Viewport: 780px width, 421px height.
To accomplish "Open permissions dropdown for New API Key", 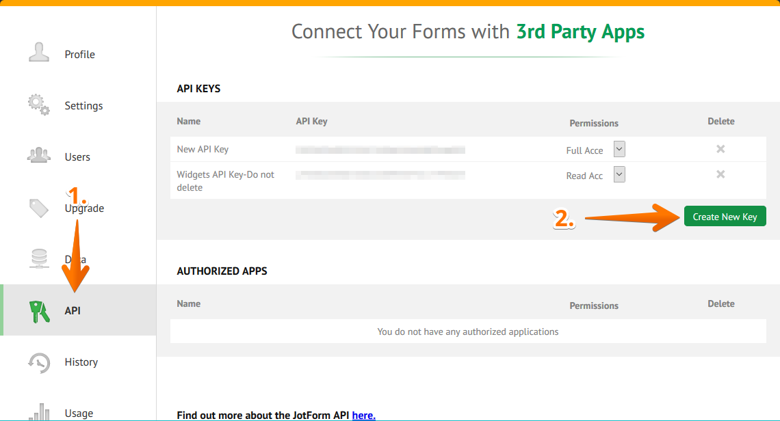I will 619,150.
